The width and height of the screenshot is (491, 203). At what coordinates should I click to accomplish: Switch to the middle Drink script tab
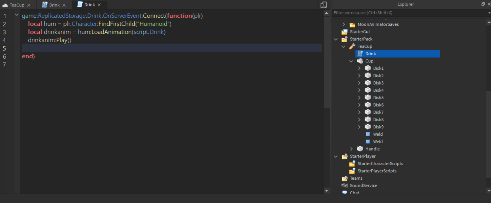[x=54, y=5]
